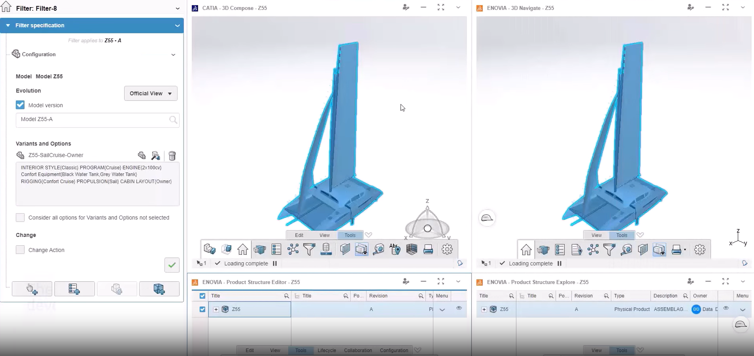This screenshot has height=356, width=754.
Task: Click the section view icon in 3D Compose
Action: click(345, 249)
